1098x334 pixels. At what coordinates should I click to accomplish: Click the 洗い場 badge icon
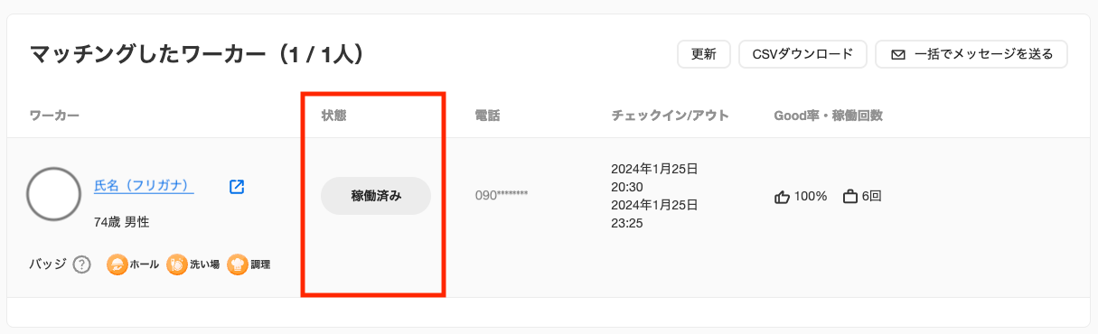point(177,264)
